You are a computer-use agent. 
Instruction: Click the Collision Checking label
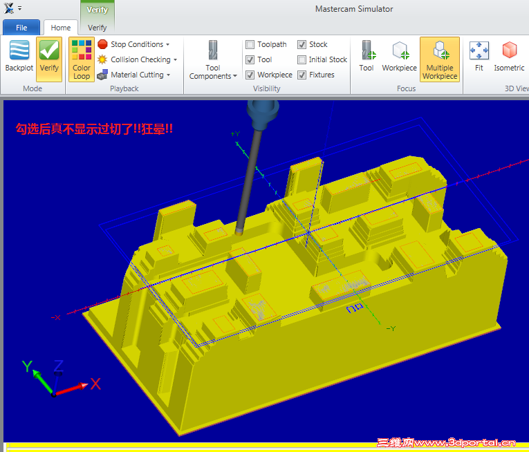coord(140,59)
